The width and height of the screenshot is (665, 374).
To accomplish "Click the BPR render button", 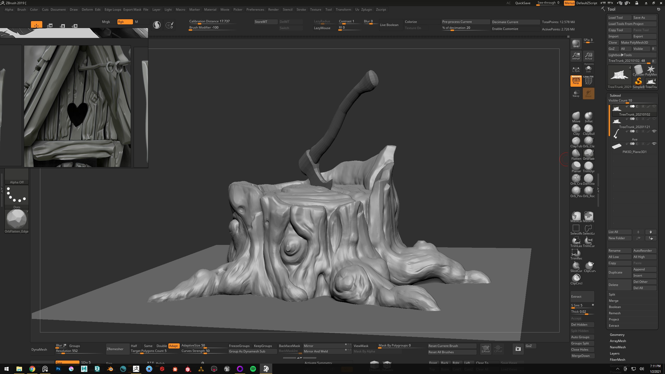I will click(576, 44).
